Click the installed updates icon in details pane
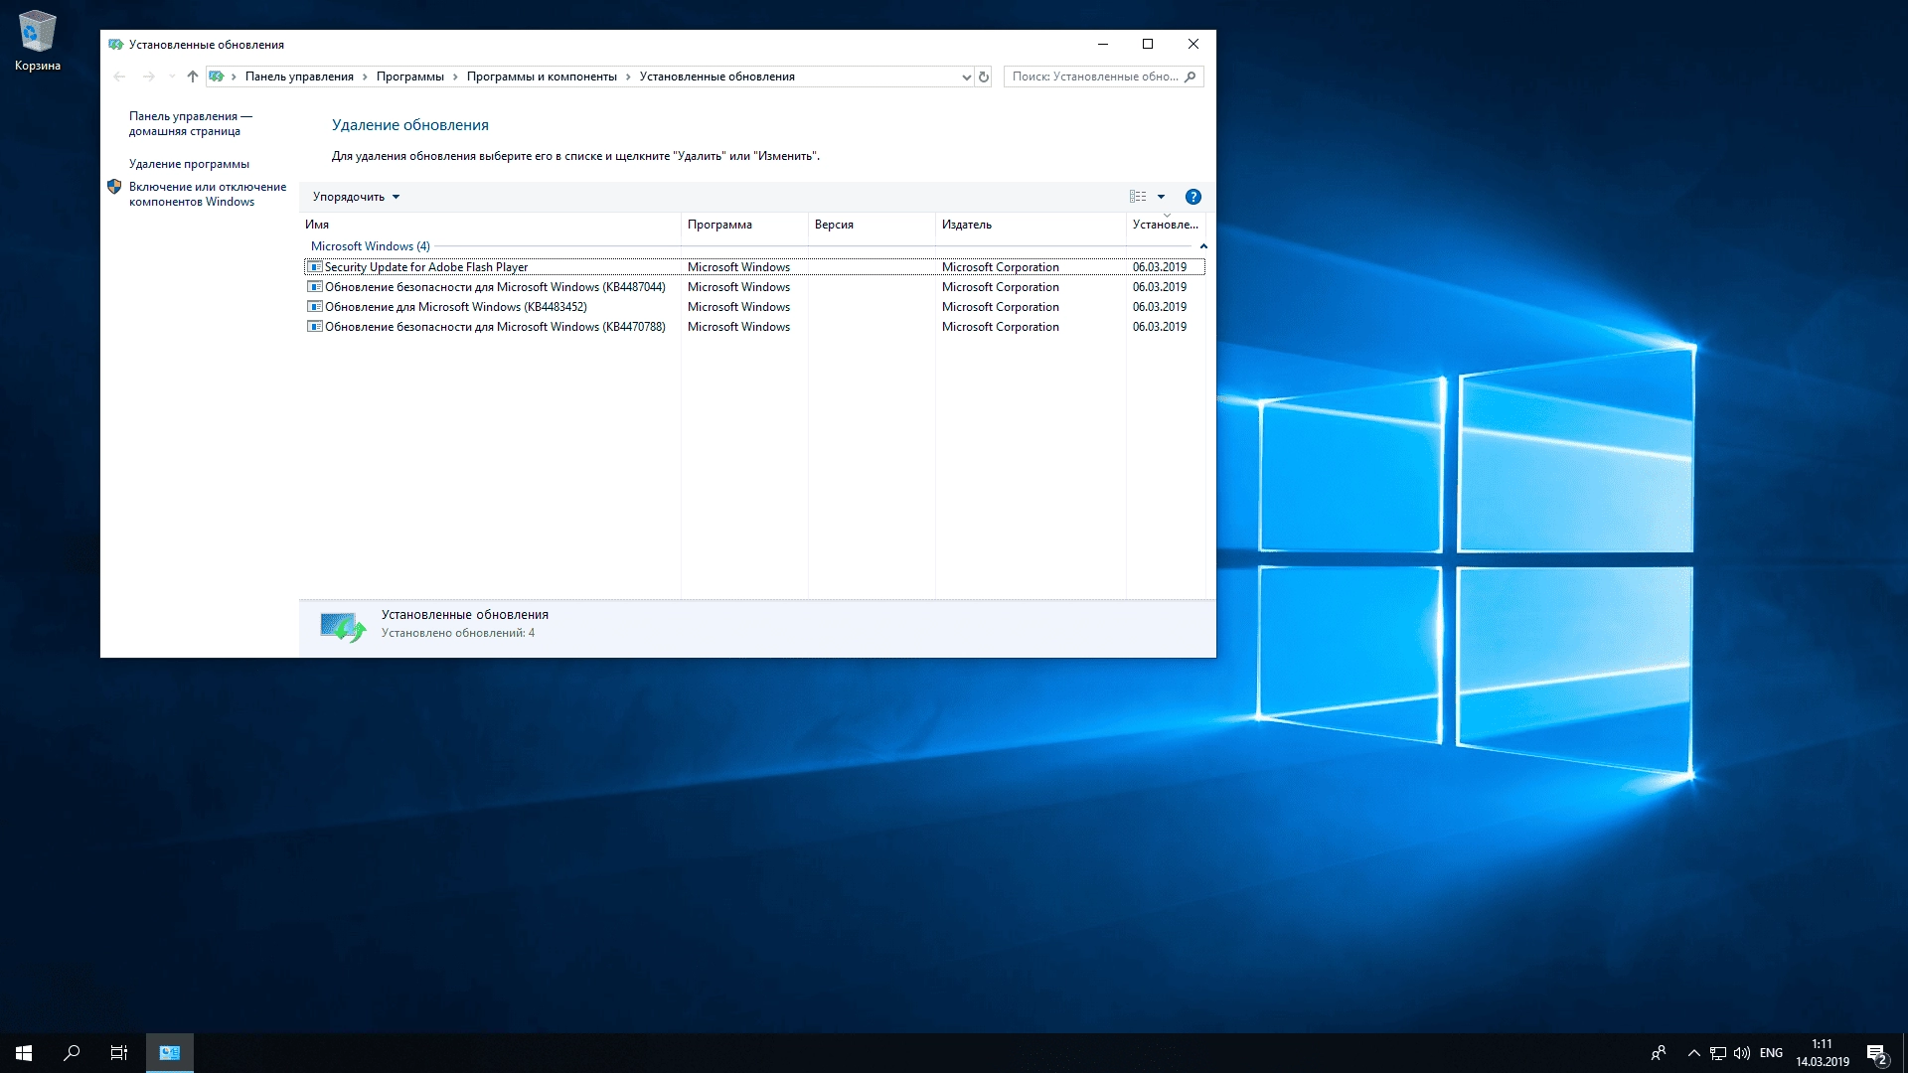 343,627
